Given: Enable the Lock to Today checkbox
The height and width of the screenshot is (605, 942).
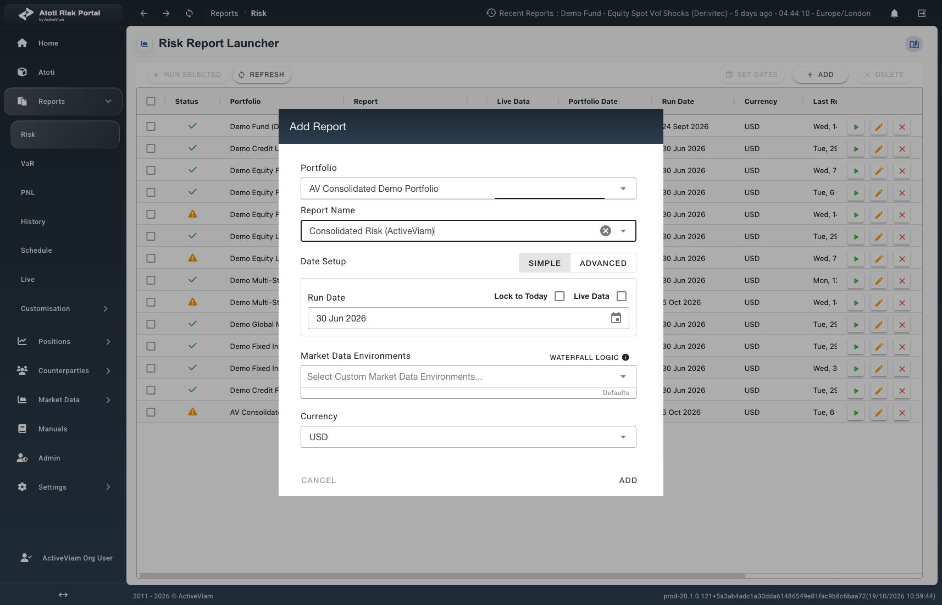Looking at the screenshot, I should coord(559,296).
